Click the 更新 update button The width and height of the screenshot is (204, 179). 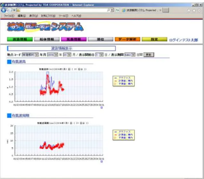149,55
